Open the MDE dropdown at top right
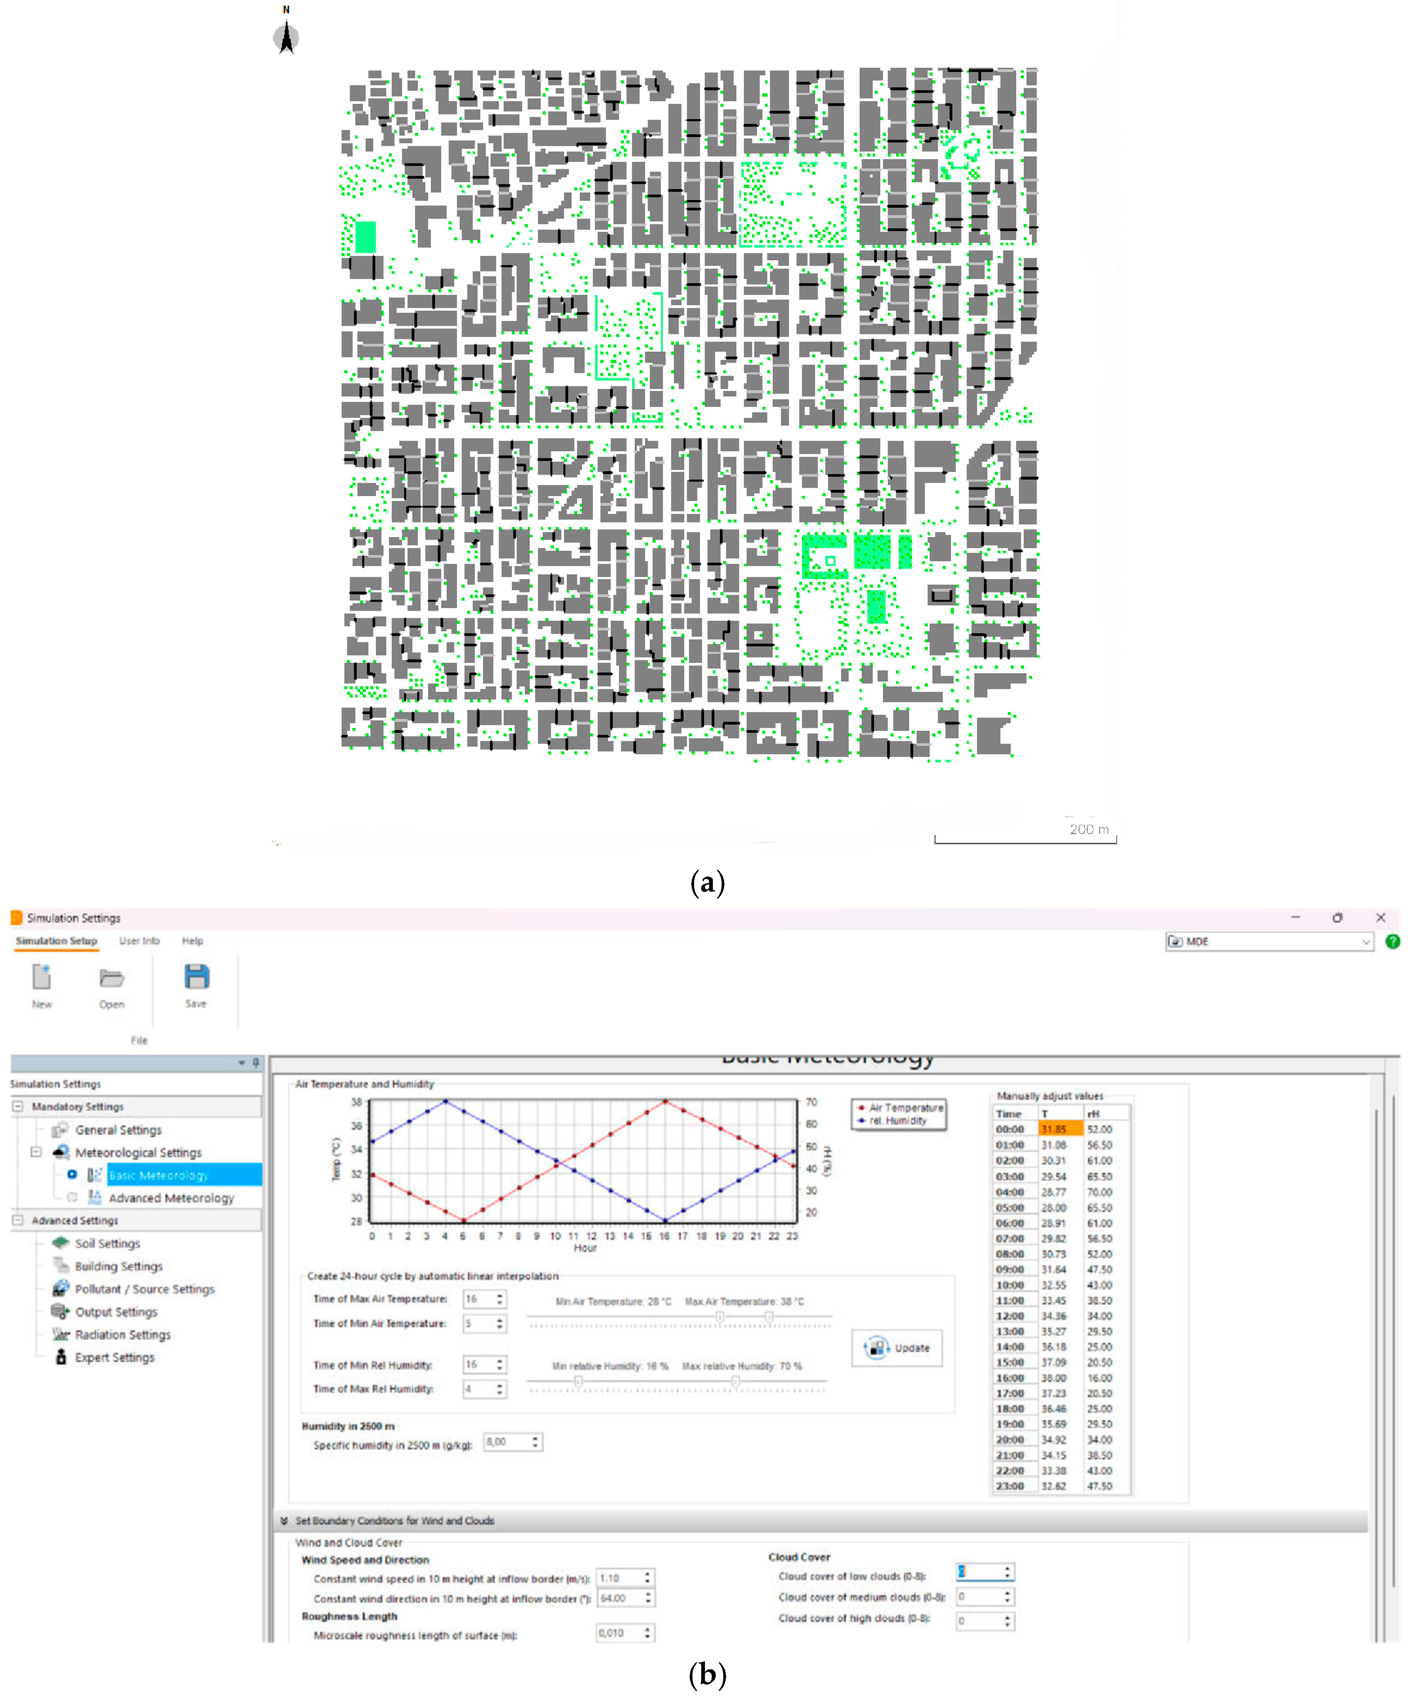 (1270, 941)
